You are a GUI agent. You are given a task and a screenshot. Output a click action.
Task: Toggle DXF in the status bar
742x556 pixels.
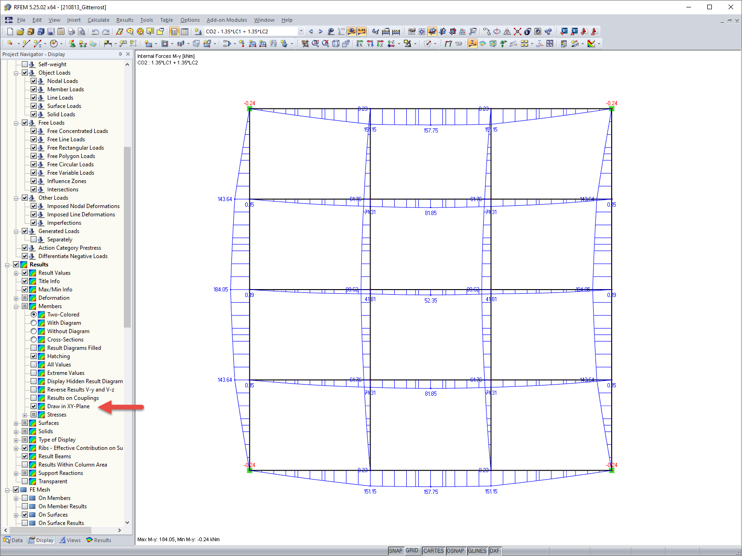pyautogui.click(x=495, y=550)
